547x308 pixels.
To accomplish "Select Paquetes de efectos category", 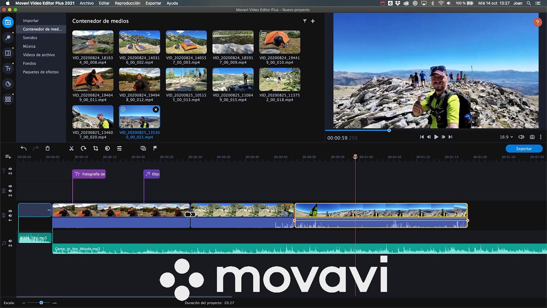I will tap(41, 72).
